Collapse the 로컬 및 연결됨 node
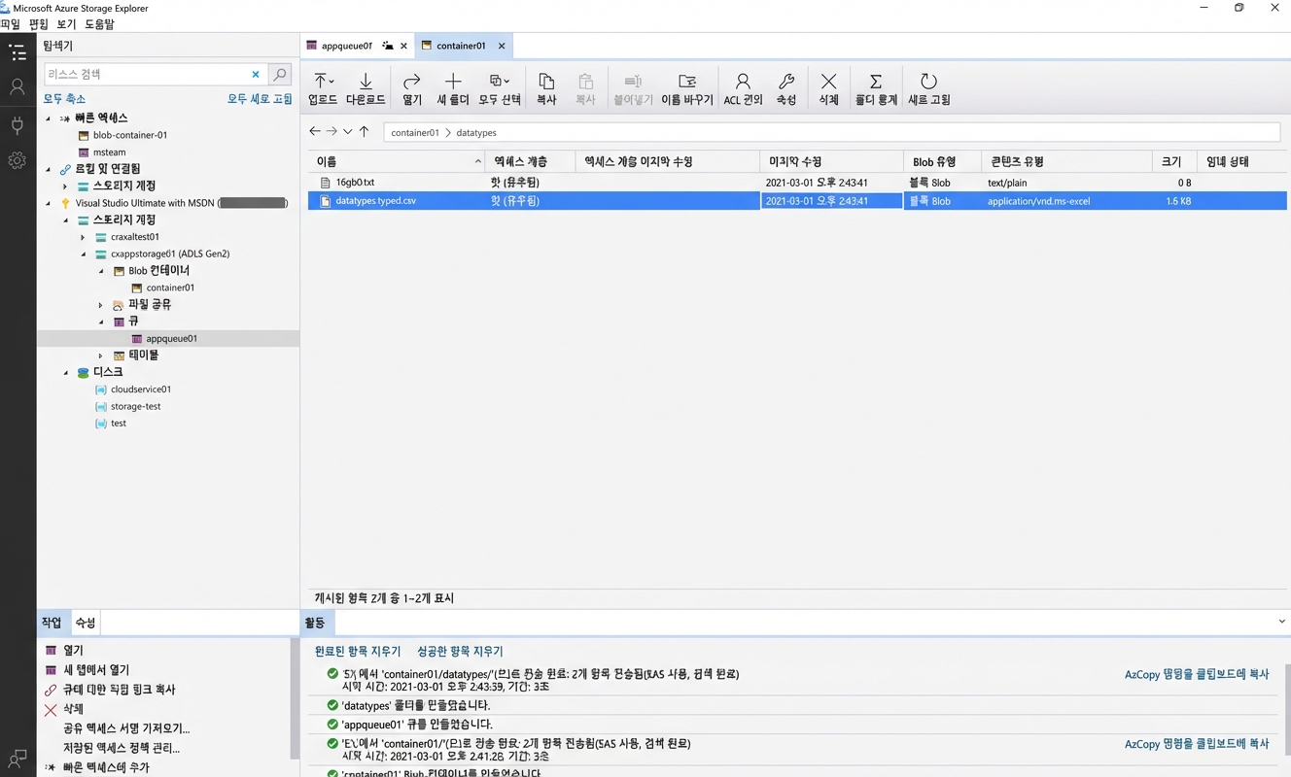 (49, 169)
